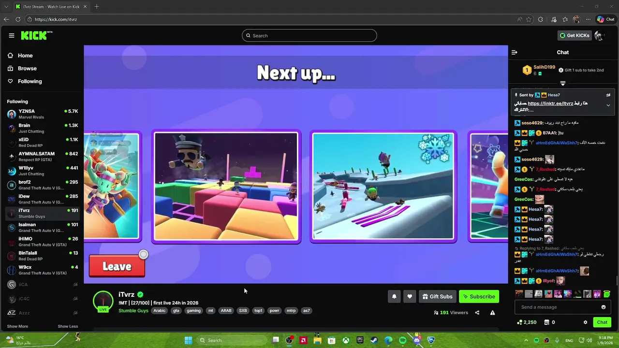Viewport: 619px width, 348px height.
Task: Select the Arabic tag
Action: pos(160,311)
